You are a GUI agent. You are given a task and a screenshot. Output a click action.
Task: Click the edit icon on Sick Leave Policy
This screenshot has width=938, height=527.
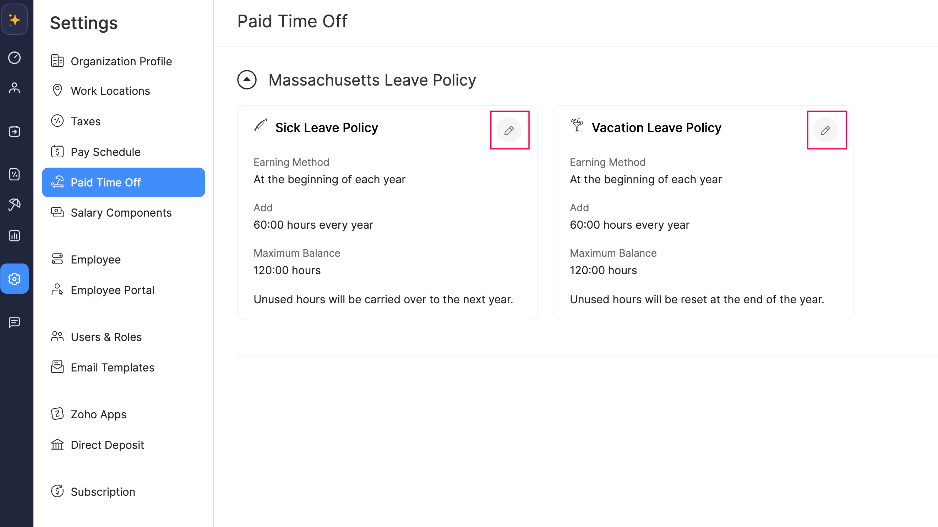pyautogui.click(x=509, y=130)
